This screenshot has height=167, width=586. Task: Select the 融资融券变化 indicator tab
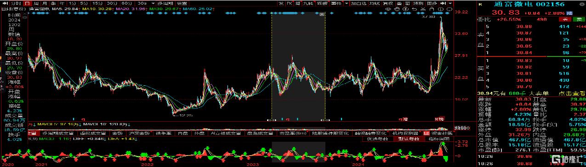[x=370, y=133]
